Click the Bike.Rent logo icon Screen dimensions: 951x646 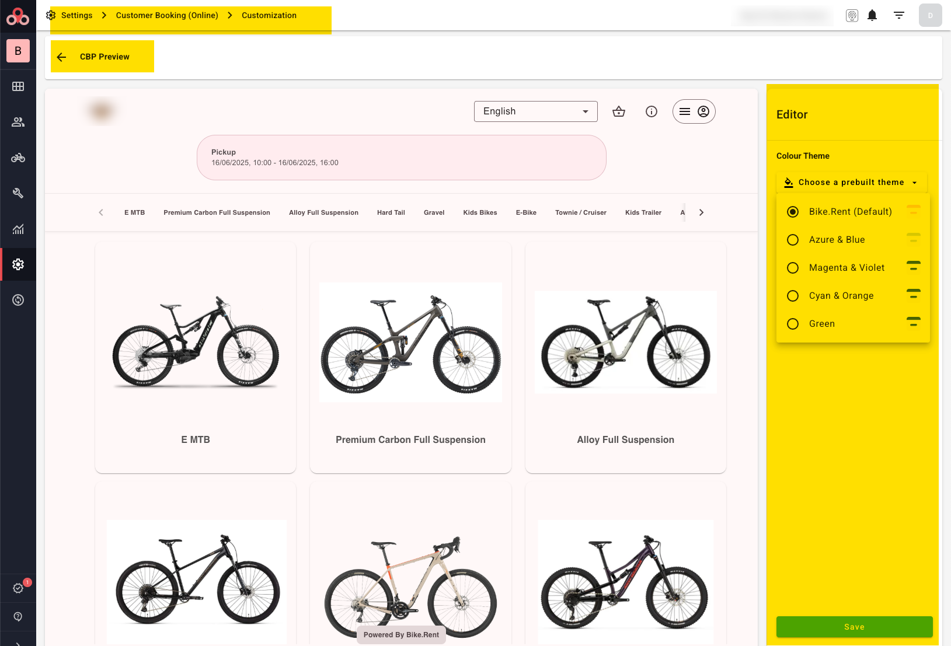coord(18,16)
